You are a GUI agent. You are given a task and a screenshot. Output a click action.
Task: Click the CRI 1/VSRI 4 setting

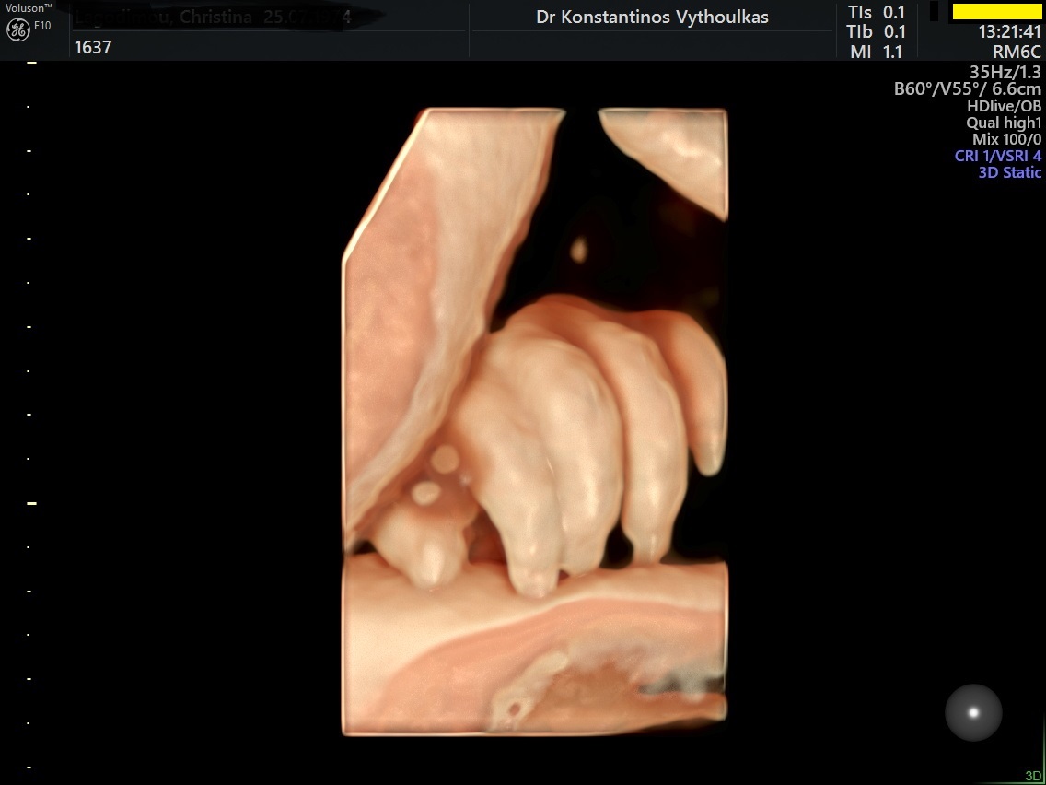click(x=997, y=156)
